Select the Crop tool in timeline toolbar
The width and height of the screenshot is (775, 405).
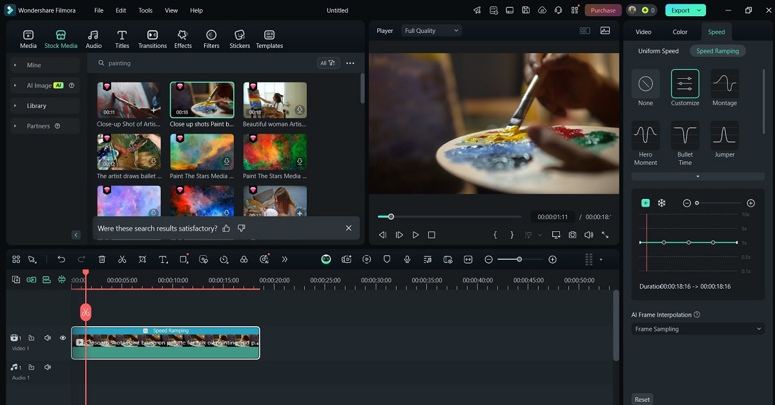[x=143, y=259]
